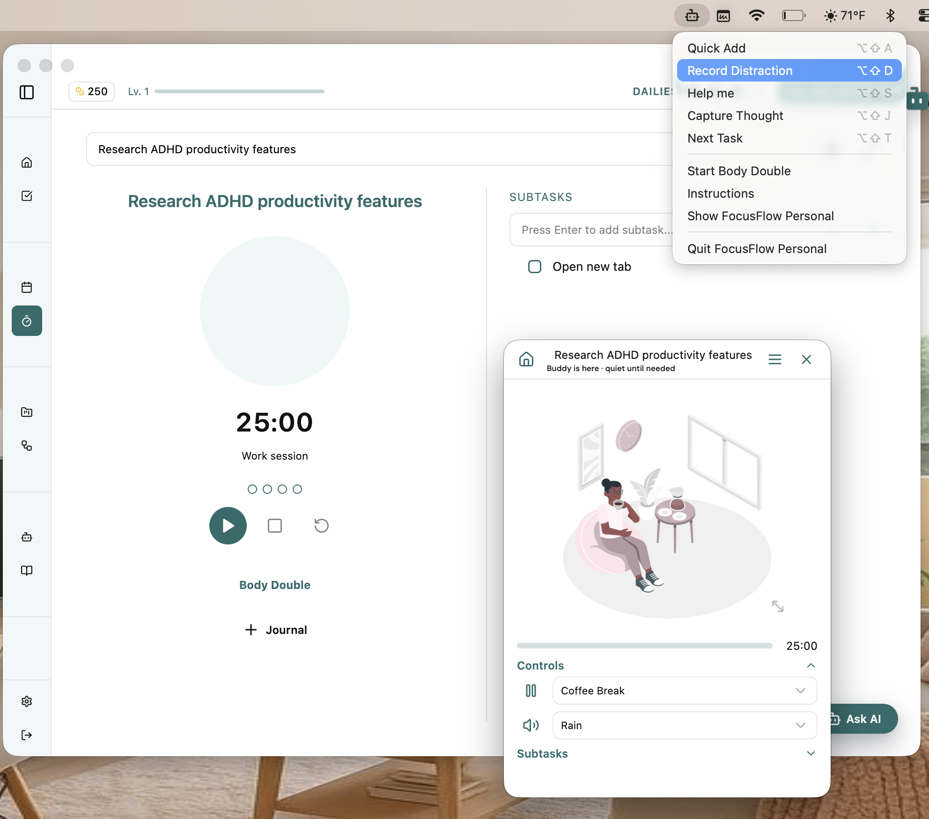Open the AI robot sidebar icon

point(27,537)
